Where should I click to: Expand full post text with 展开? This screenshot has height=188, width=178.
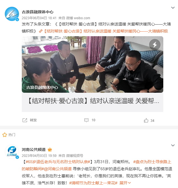pyautogui.click(x=125, y=183)
